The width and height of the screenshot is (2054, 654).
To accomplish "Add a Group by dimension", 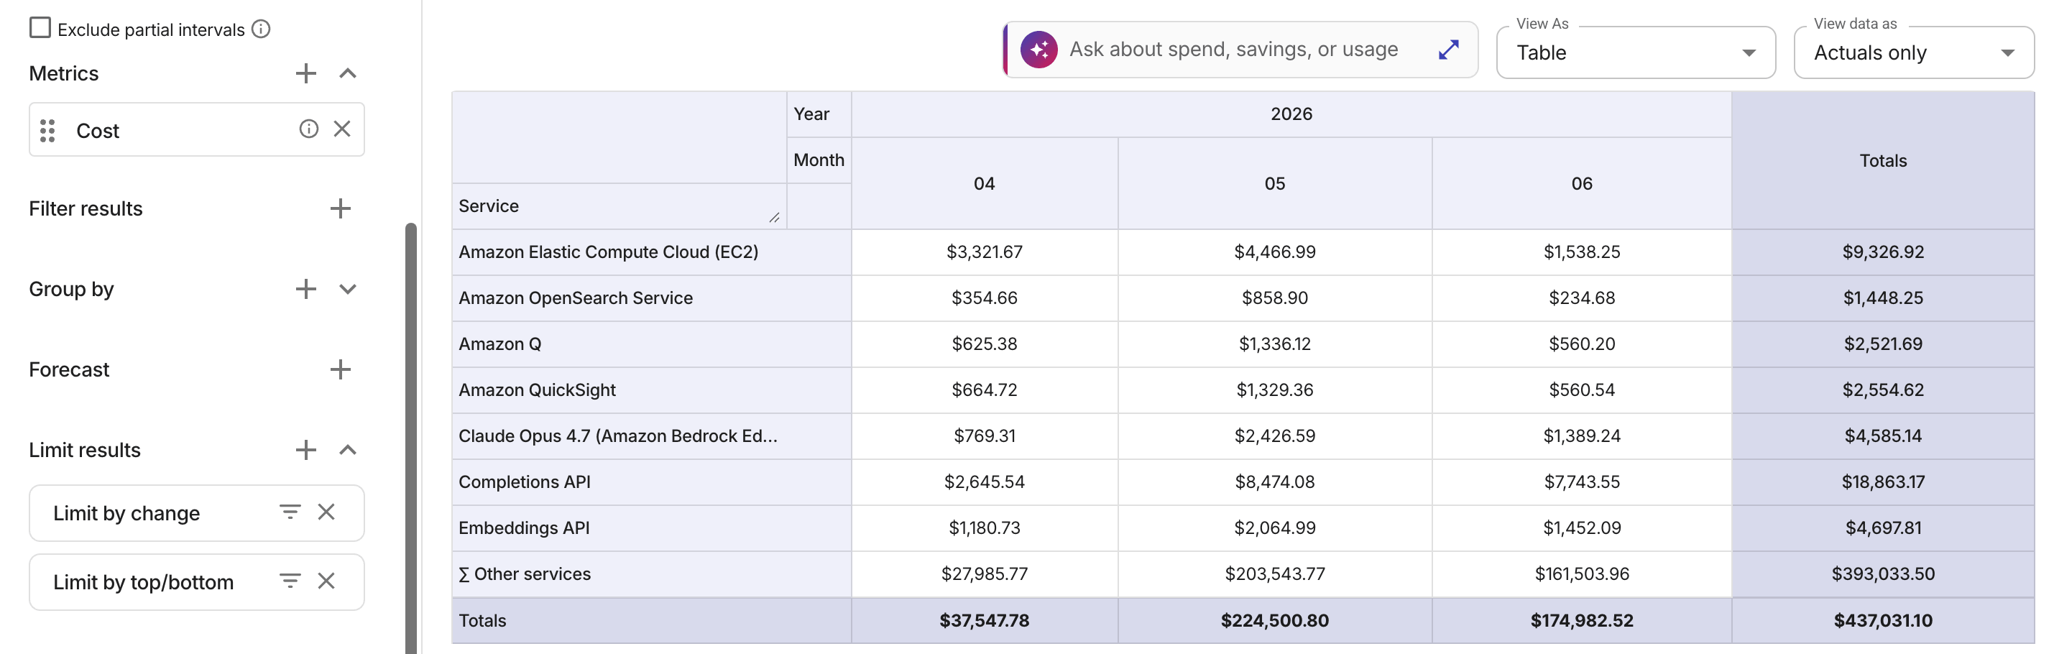I will [305, 289].
